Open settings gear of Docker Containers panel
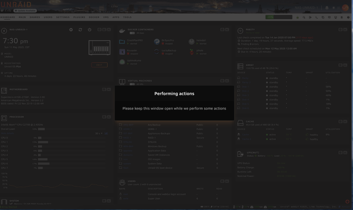The width and height of the screenshot is (353, 210). tap(222, 30)
